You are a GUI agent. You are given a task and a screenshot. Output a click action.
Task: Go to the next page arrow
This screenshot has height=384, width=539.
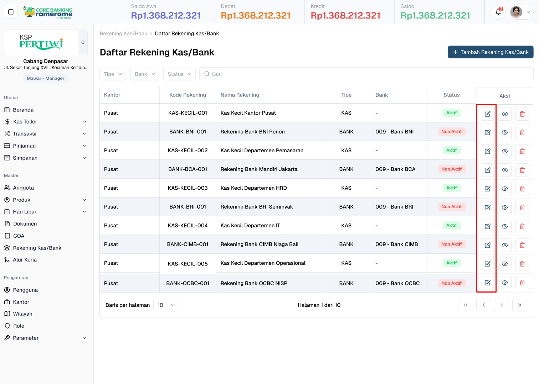click(502, 305)
